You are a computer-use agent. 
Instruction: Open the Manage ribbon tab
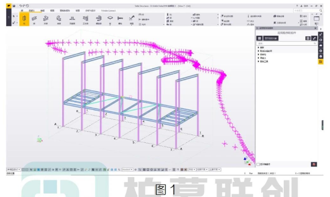point(78,11)
